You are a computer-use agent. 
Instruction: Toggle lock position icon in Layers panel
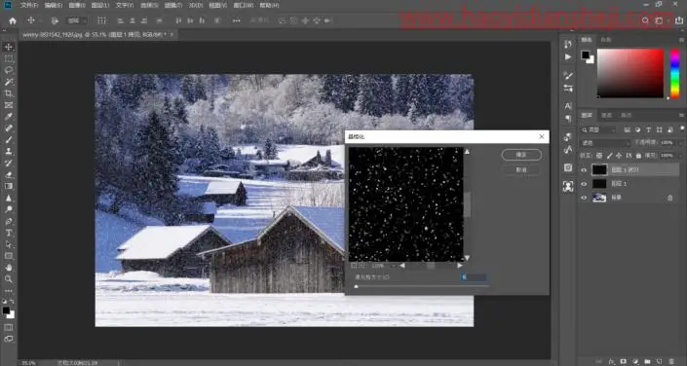pyautogui.click(x=619, y=156)
